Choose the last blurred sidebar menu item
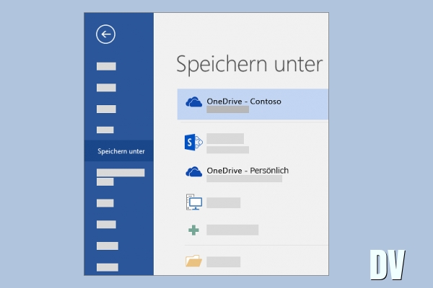 [x=106, y=267]
